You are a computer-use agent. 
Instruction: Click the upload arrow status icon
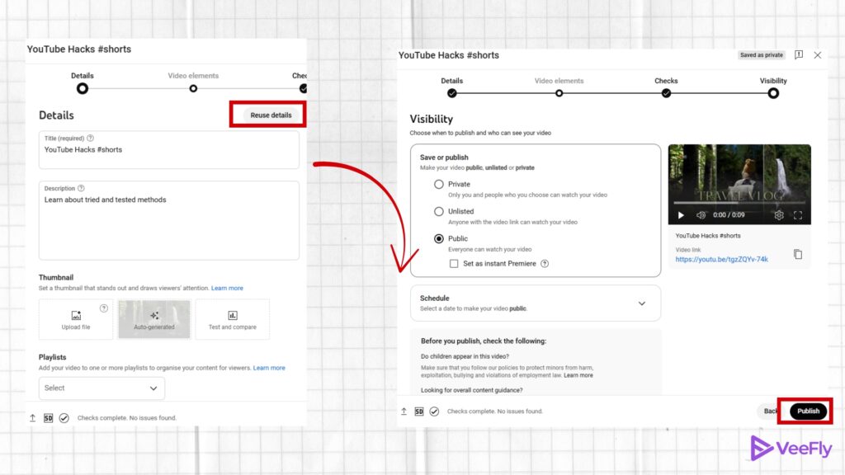(404, 411)
